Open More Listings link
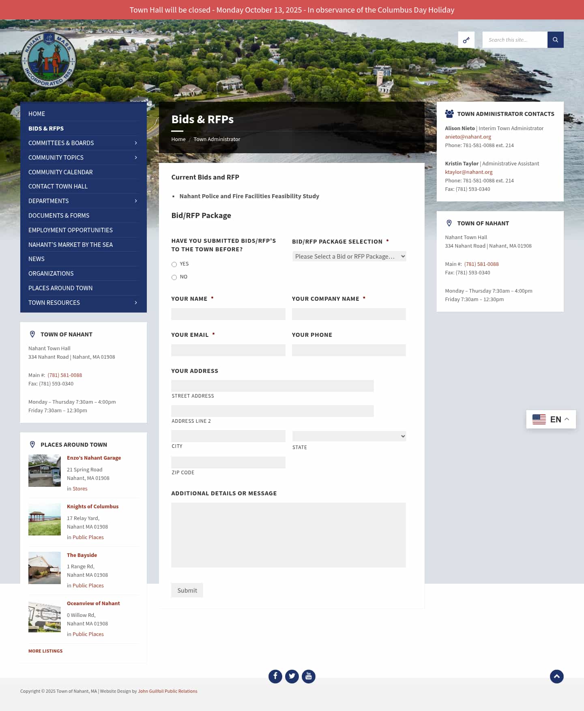This screenshot has height=711, width=584. pyautogui.click(x=45, y=651)
